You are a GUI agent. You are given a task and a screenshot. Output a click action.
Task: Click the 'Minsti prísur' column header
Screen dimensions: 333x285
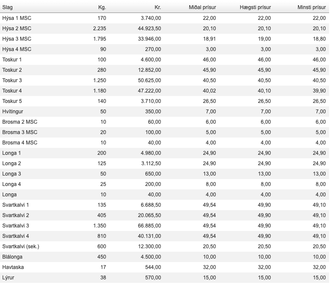pos(311,7)
